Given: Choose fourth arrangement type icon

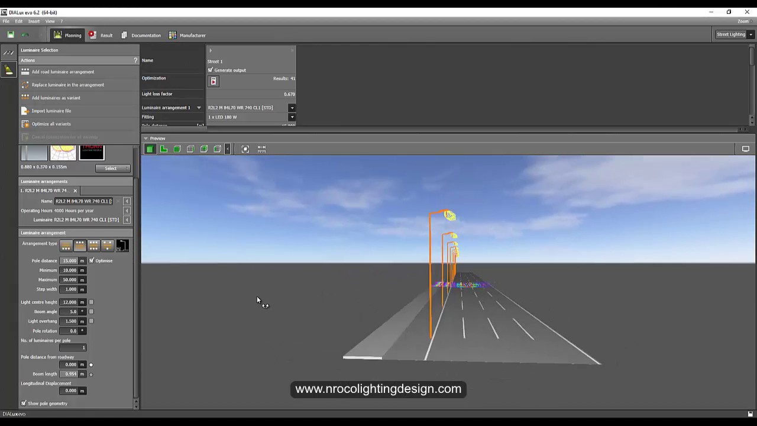Looking at the screenshot, I should [x=107, y=246].
